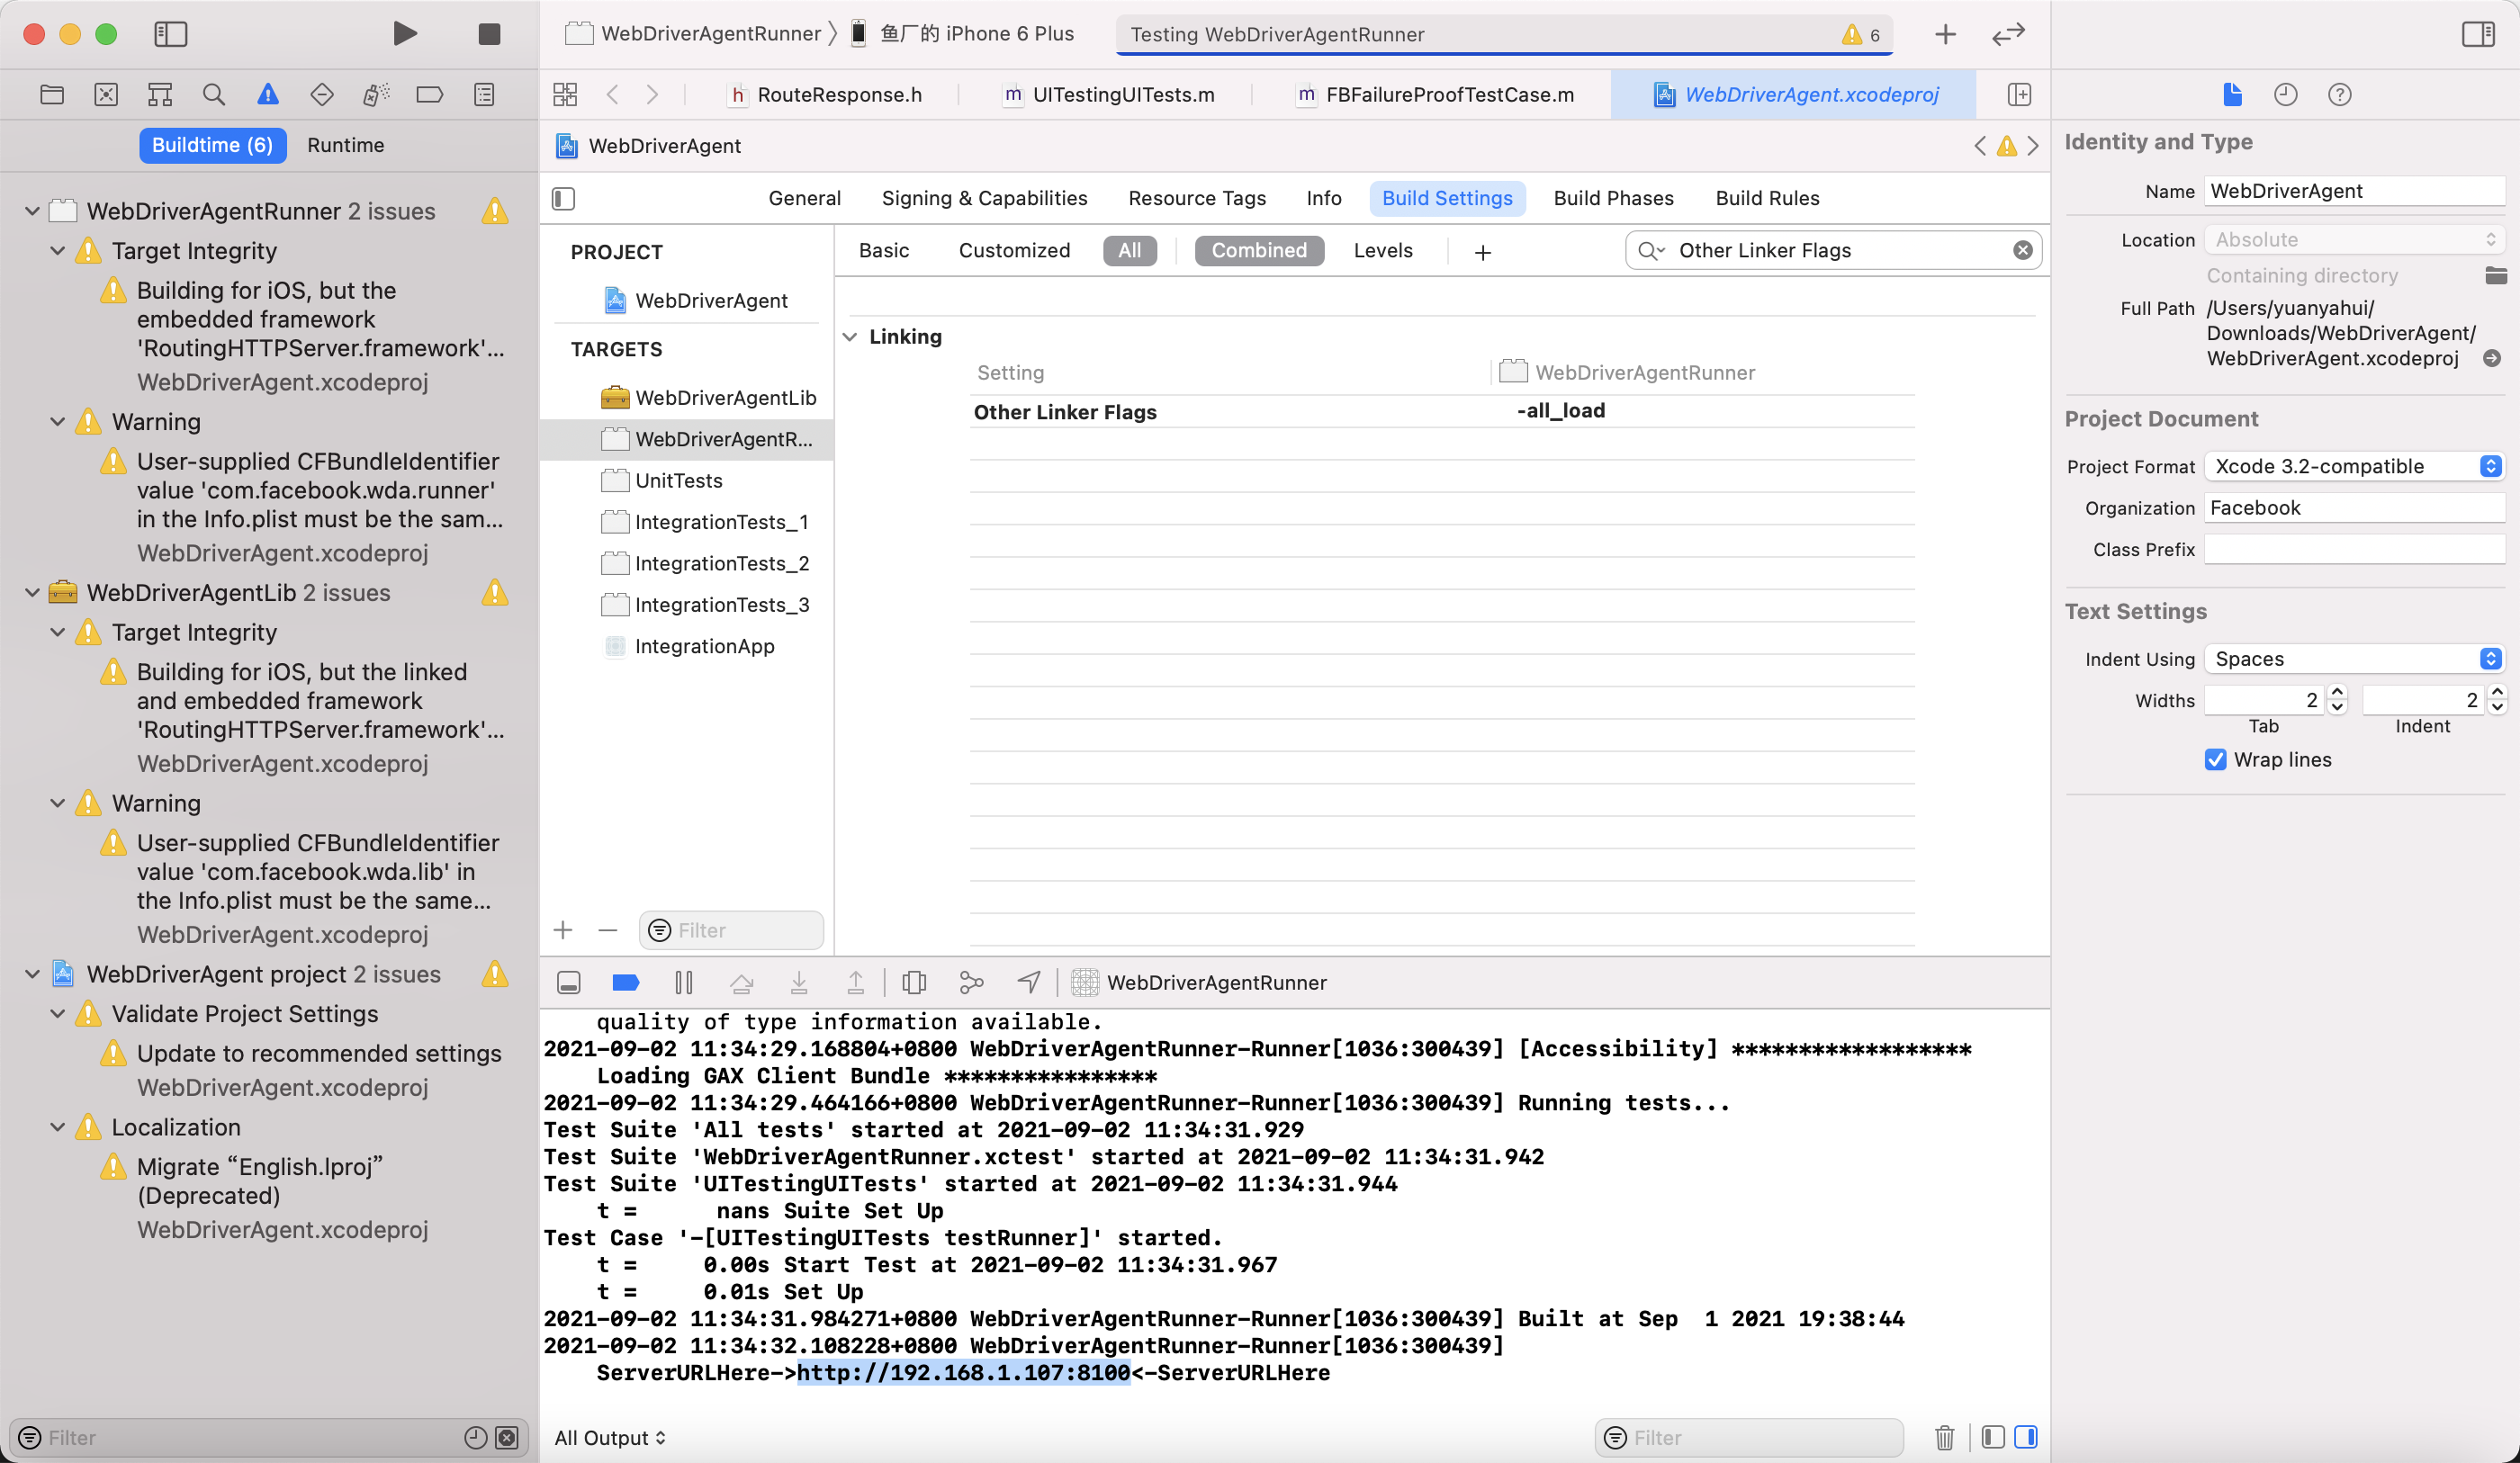Show the Breakpoint navigator
Viewport: 2520px width, 1463px height.
[429, 95]
